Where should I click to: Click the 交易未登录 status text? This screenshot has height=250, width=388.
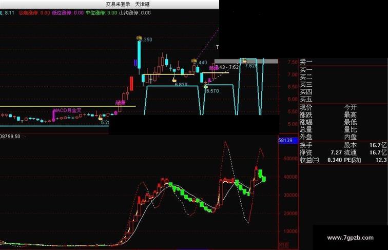118,4
